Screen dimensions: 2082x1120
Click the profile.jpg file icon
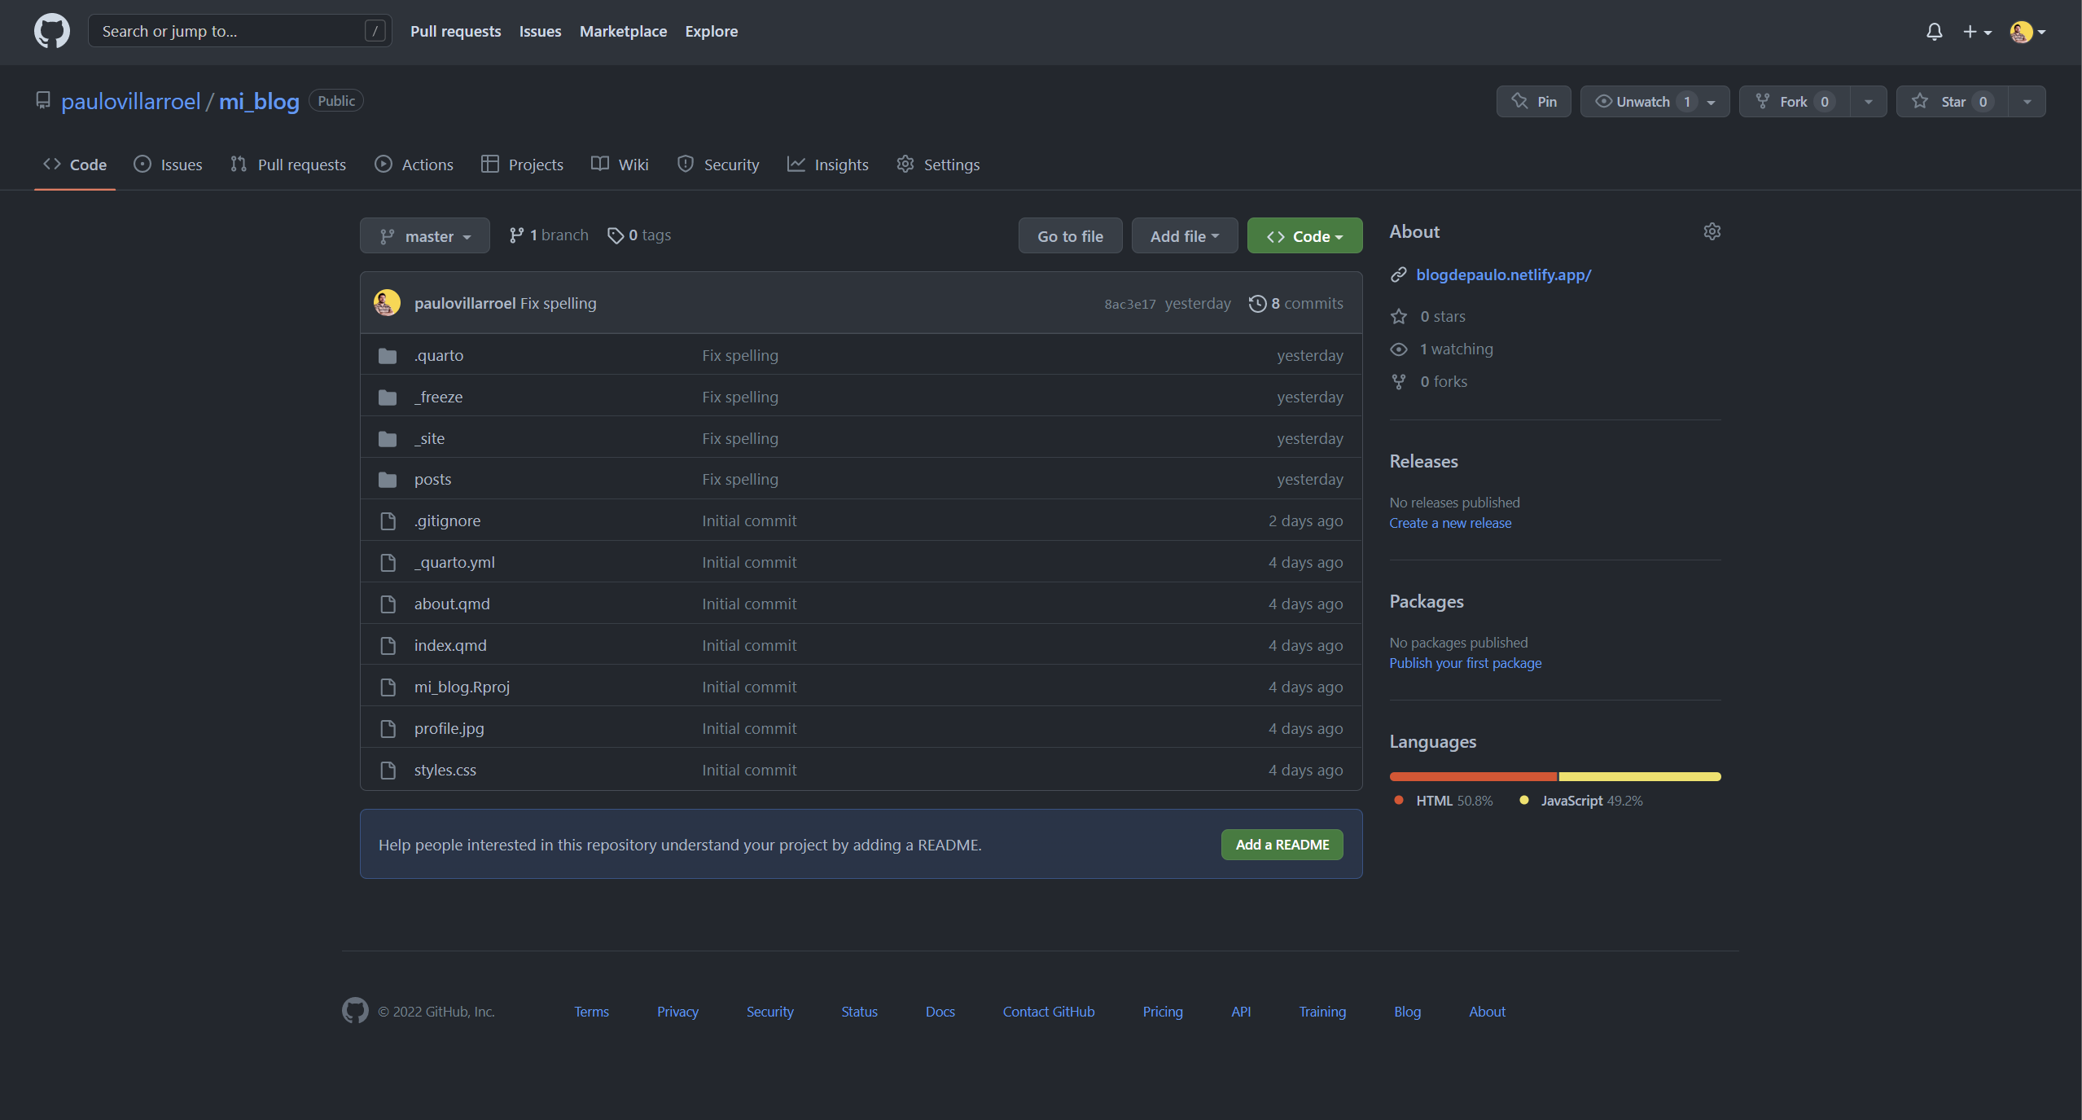tap(388, 728)
